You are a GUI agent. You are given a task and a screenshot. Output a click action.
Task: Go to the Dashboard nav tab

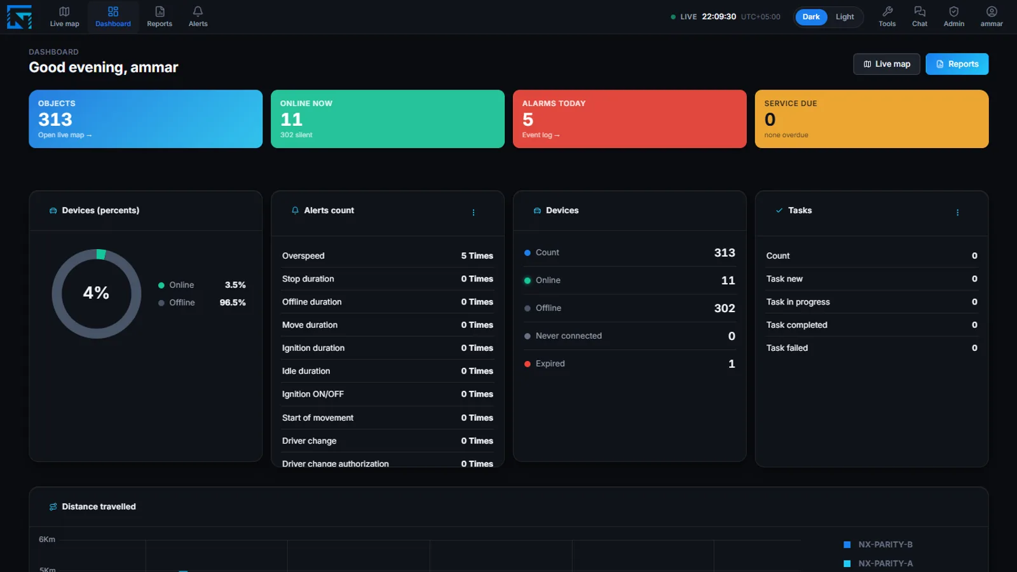113,17
